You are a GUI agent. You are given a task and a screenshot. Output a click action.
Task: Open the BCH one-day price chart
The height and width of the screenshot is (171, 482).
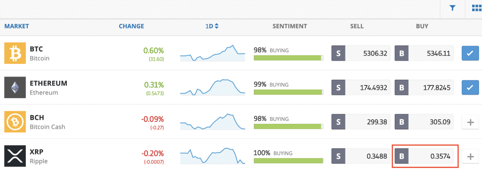coord(212,122)
